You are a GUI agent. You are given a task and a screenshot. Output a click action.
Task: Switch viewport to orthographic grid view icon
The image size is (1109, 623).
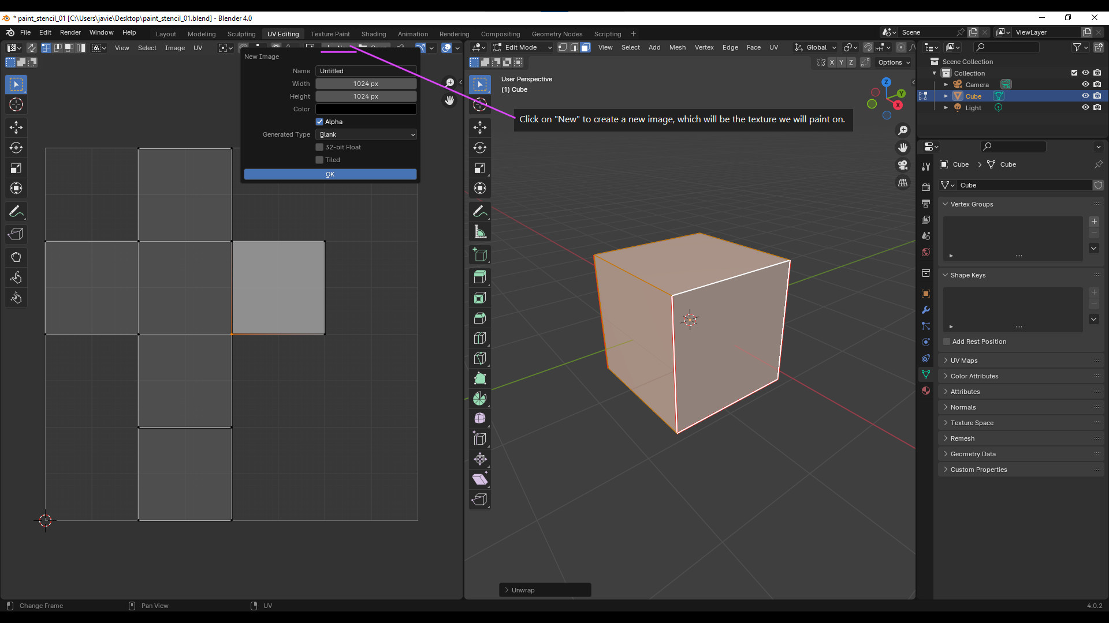pos(903,182)
